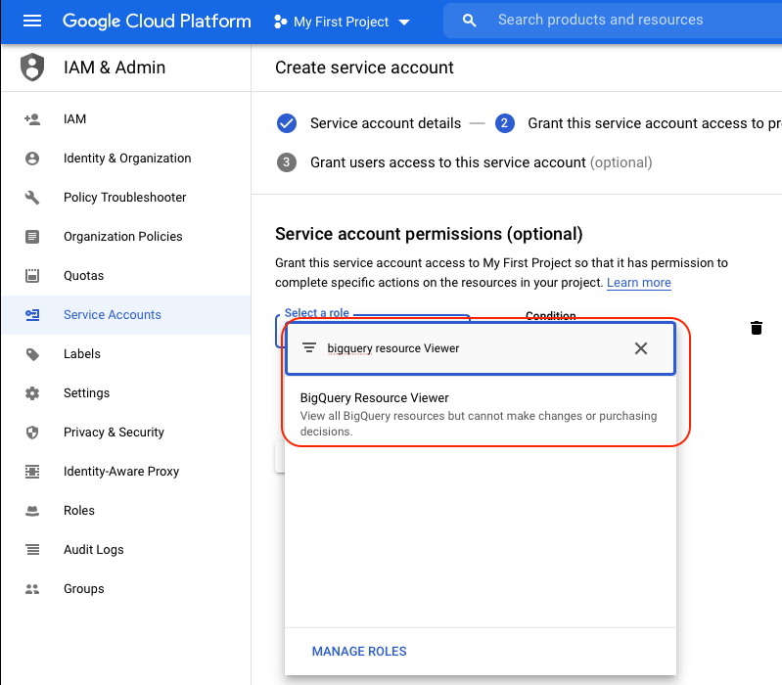Screen dimensions: 782x685
Task: Click the MANAGE ROLES button
Action: click(x=359, y=652)
